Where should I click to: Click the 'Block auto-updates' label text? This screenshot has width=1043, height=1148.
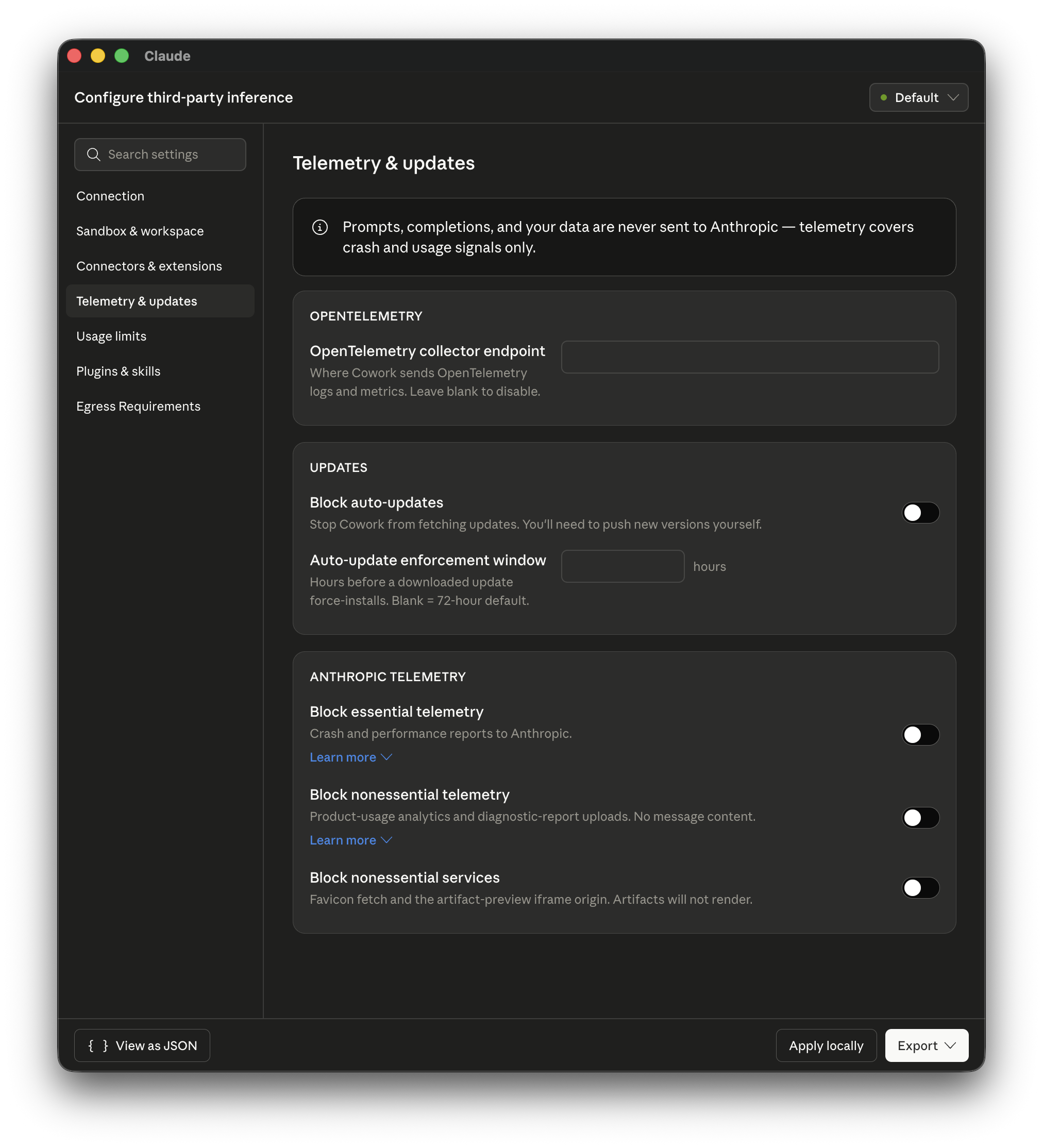point(376,502)
